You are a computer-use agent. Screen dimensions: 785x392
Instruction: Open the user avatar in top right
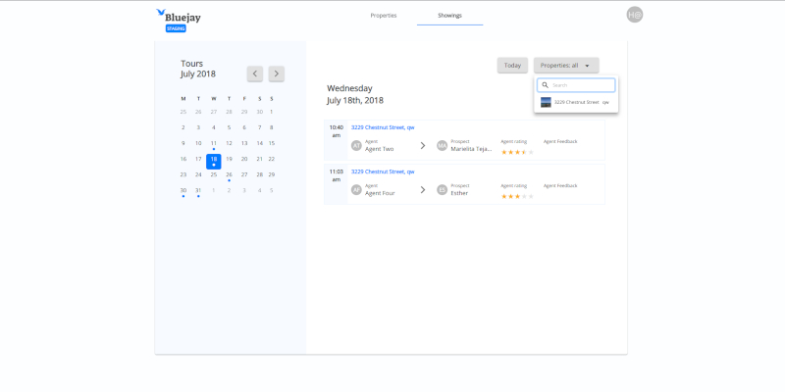pyautogui.click(x=635, y=15)
